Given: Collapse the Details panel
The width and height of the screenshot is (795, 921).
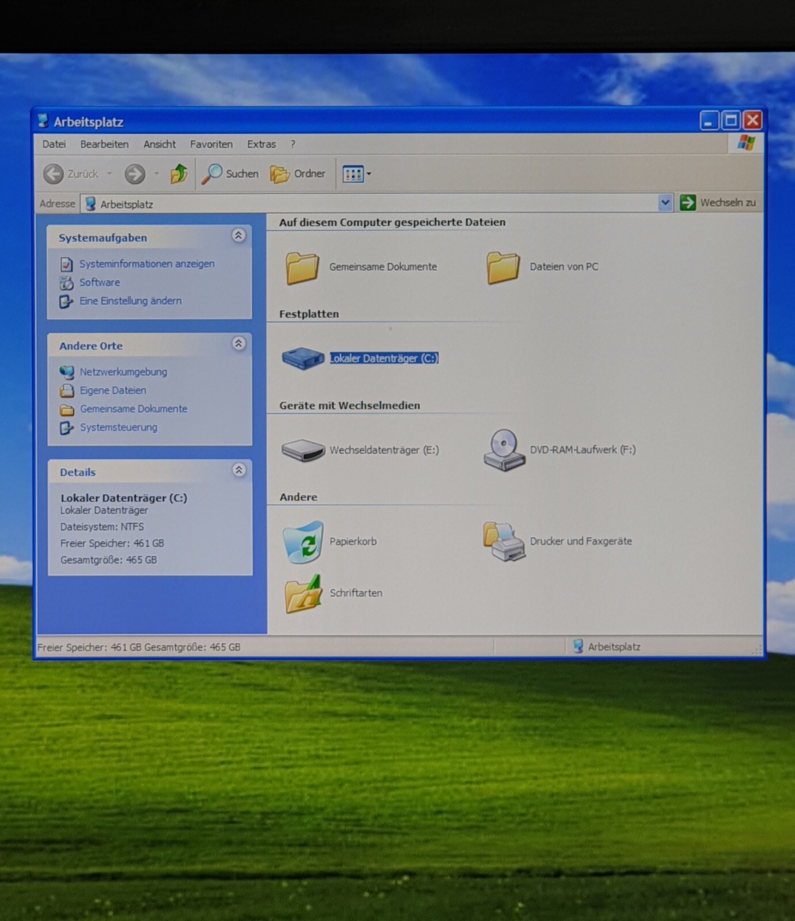Looking at the screenshot, I should [x=239, y=470].
